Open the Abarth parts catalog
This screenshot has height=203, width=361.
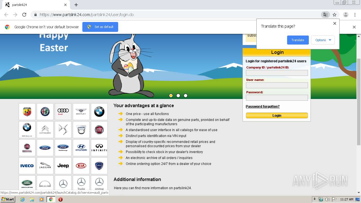pos(27,112)
